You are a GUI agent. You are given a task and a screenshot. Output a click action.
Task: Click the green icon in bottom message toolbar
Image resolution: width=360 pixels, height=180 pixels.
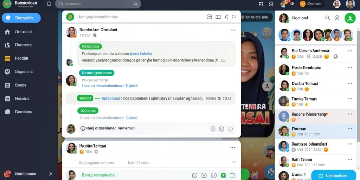(x=223, y=175)
